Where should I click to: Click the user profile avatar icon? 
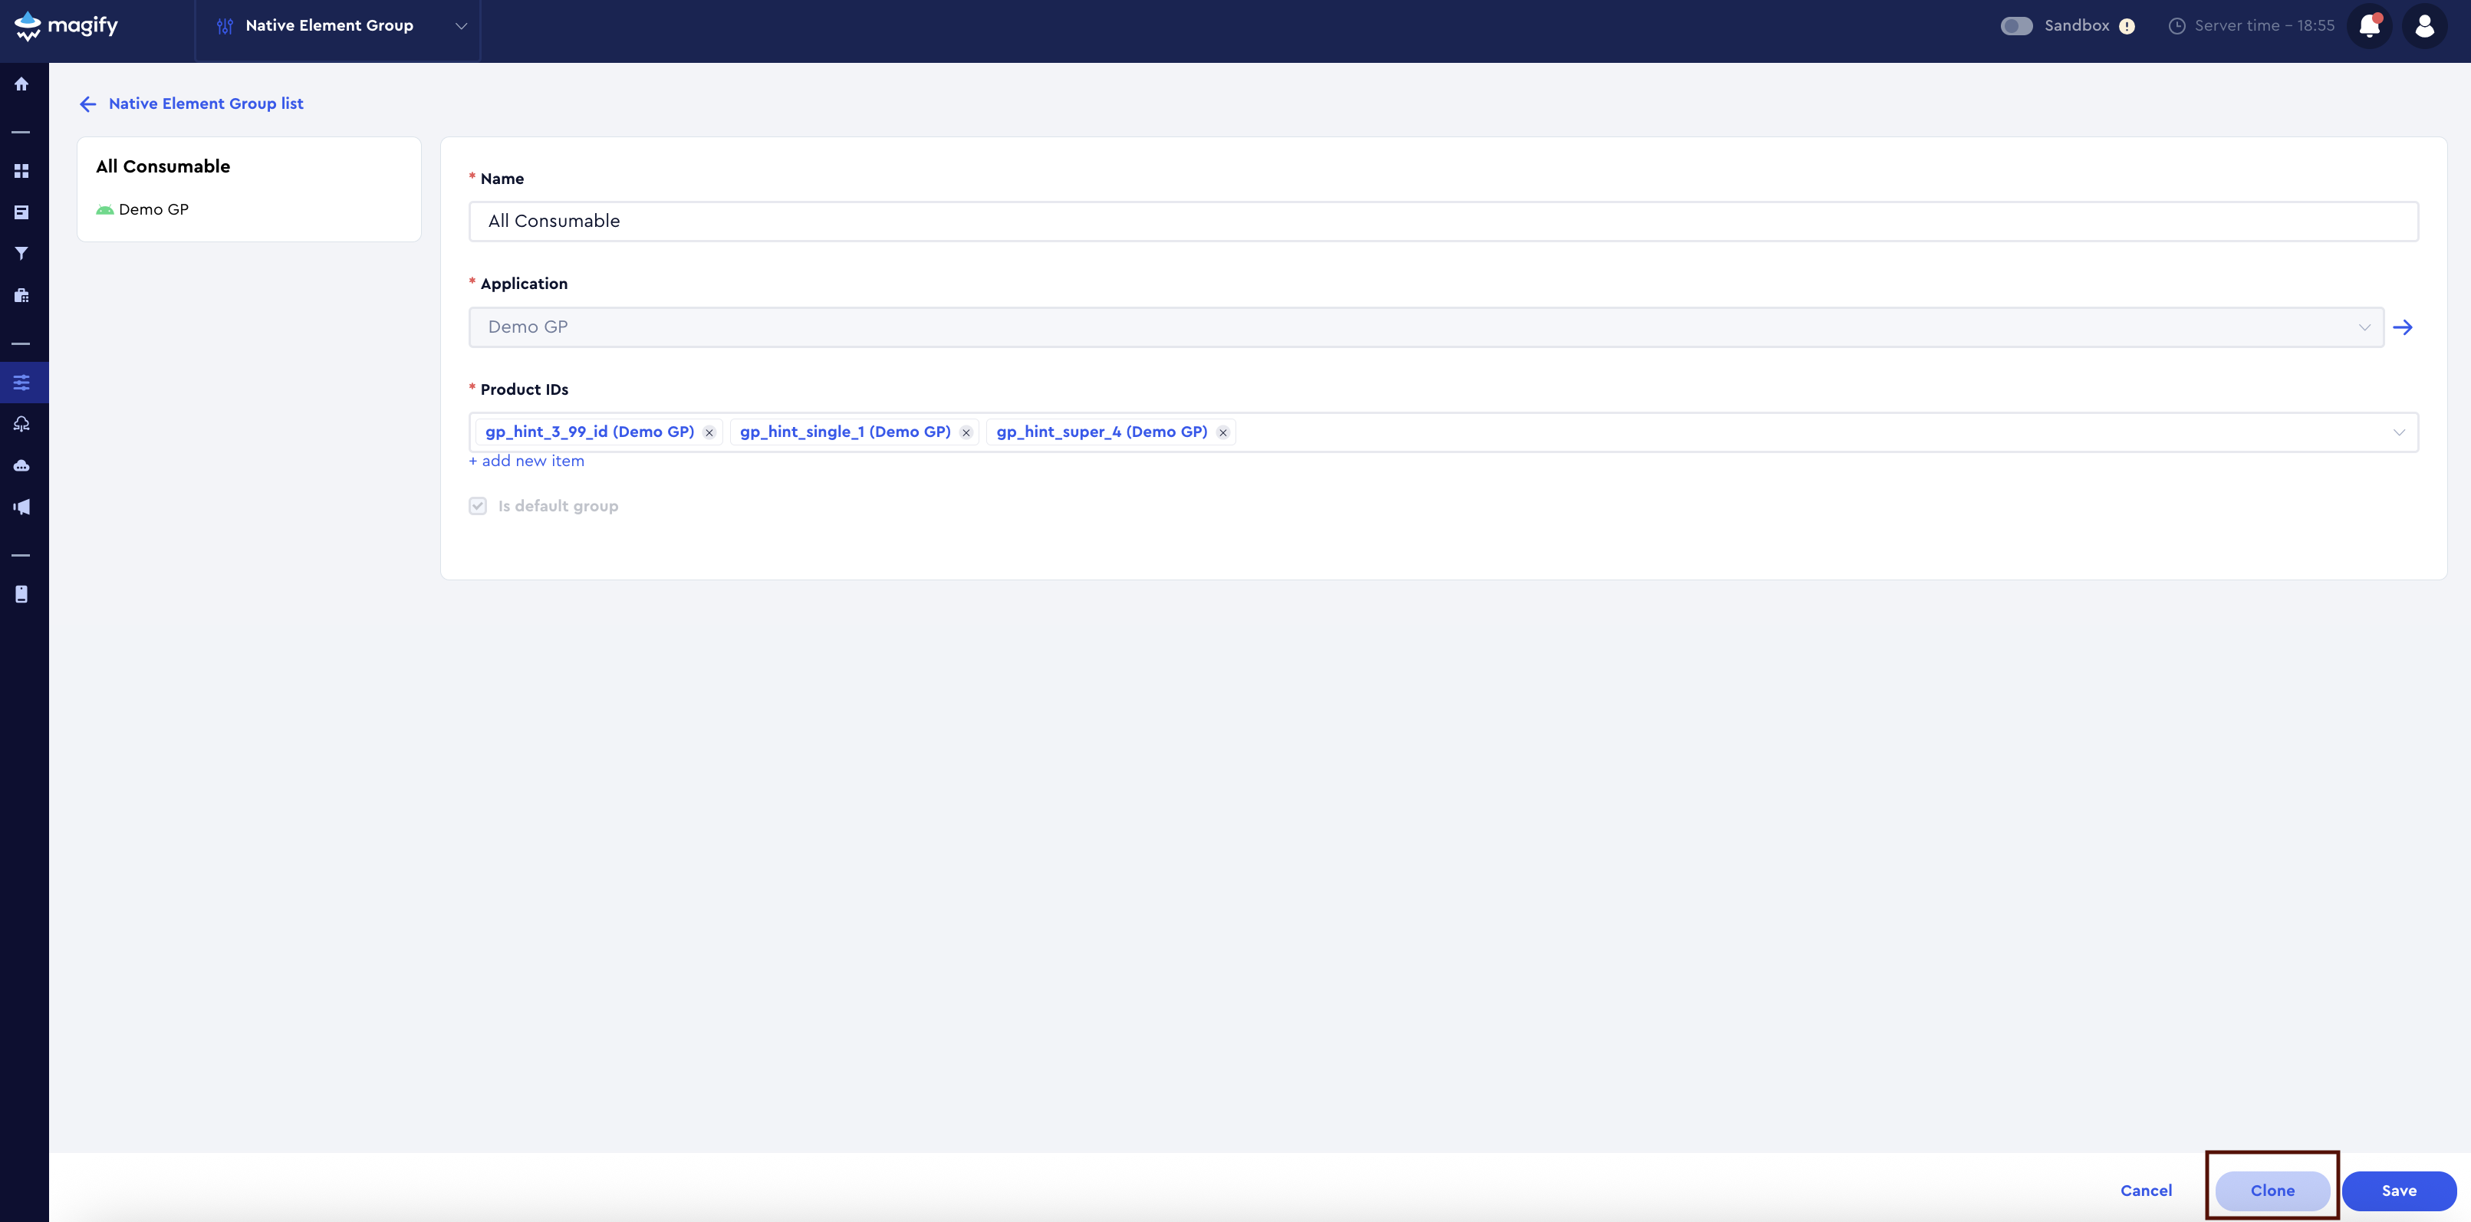(x=2424, y=26)
